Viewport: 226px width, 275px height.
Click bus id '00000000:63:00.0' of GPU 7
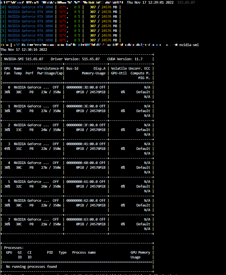click(82, 220)
